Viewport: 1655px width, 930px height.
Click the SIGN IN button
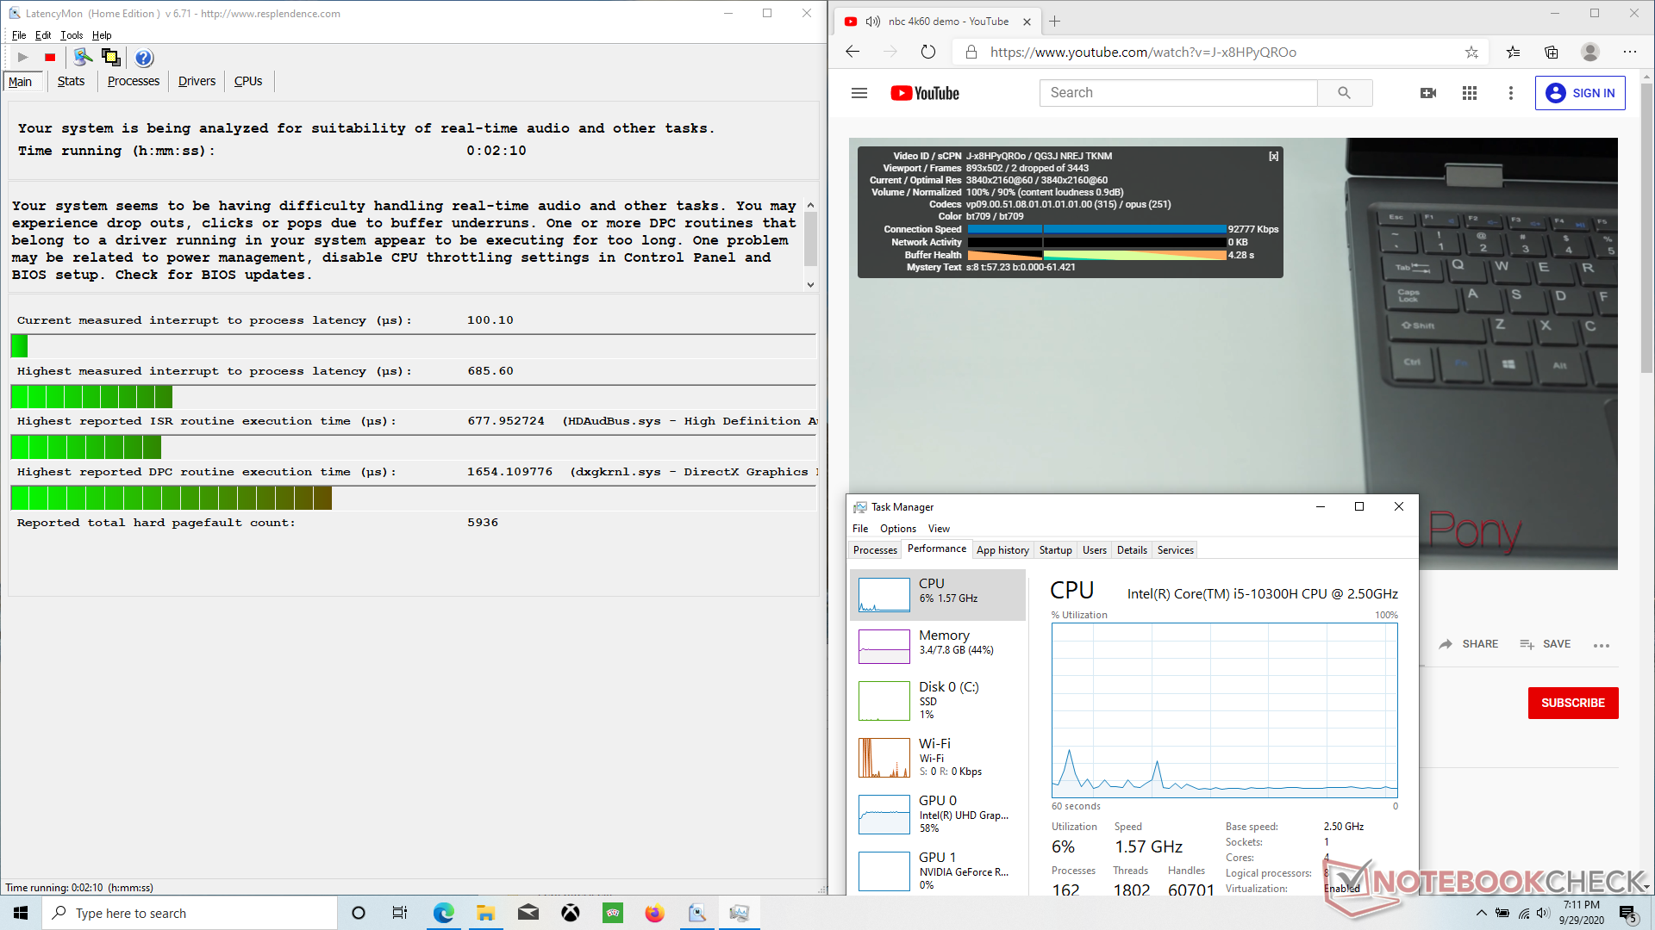1580,93
